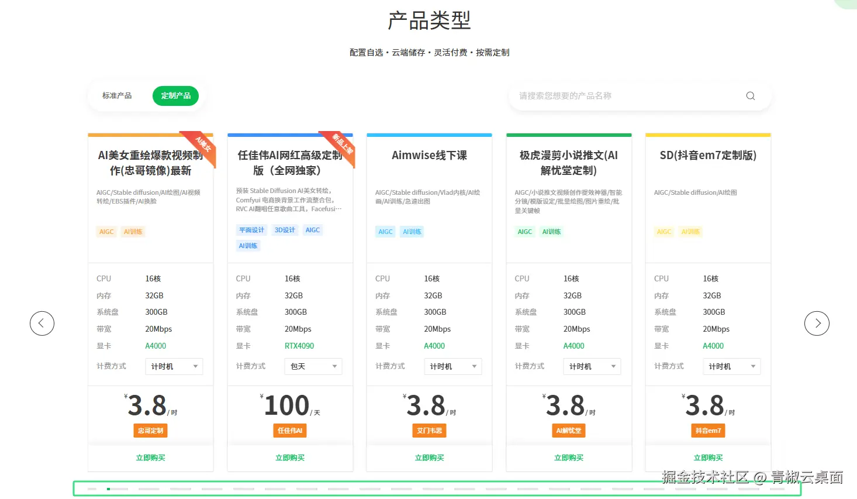Click AIGC tag on AI美女重绘 card
Screen dimensions: 857x499
(106, 232)
